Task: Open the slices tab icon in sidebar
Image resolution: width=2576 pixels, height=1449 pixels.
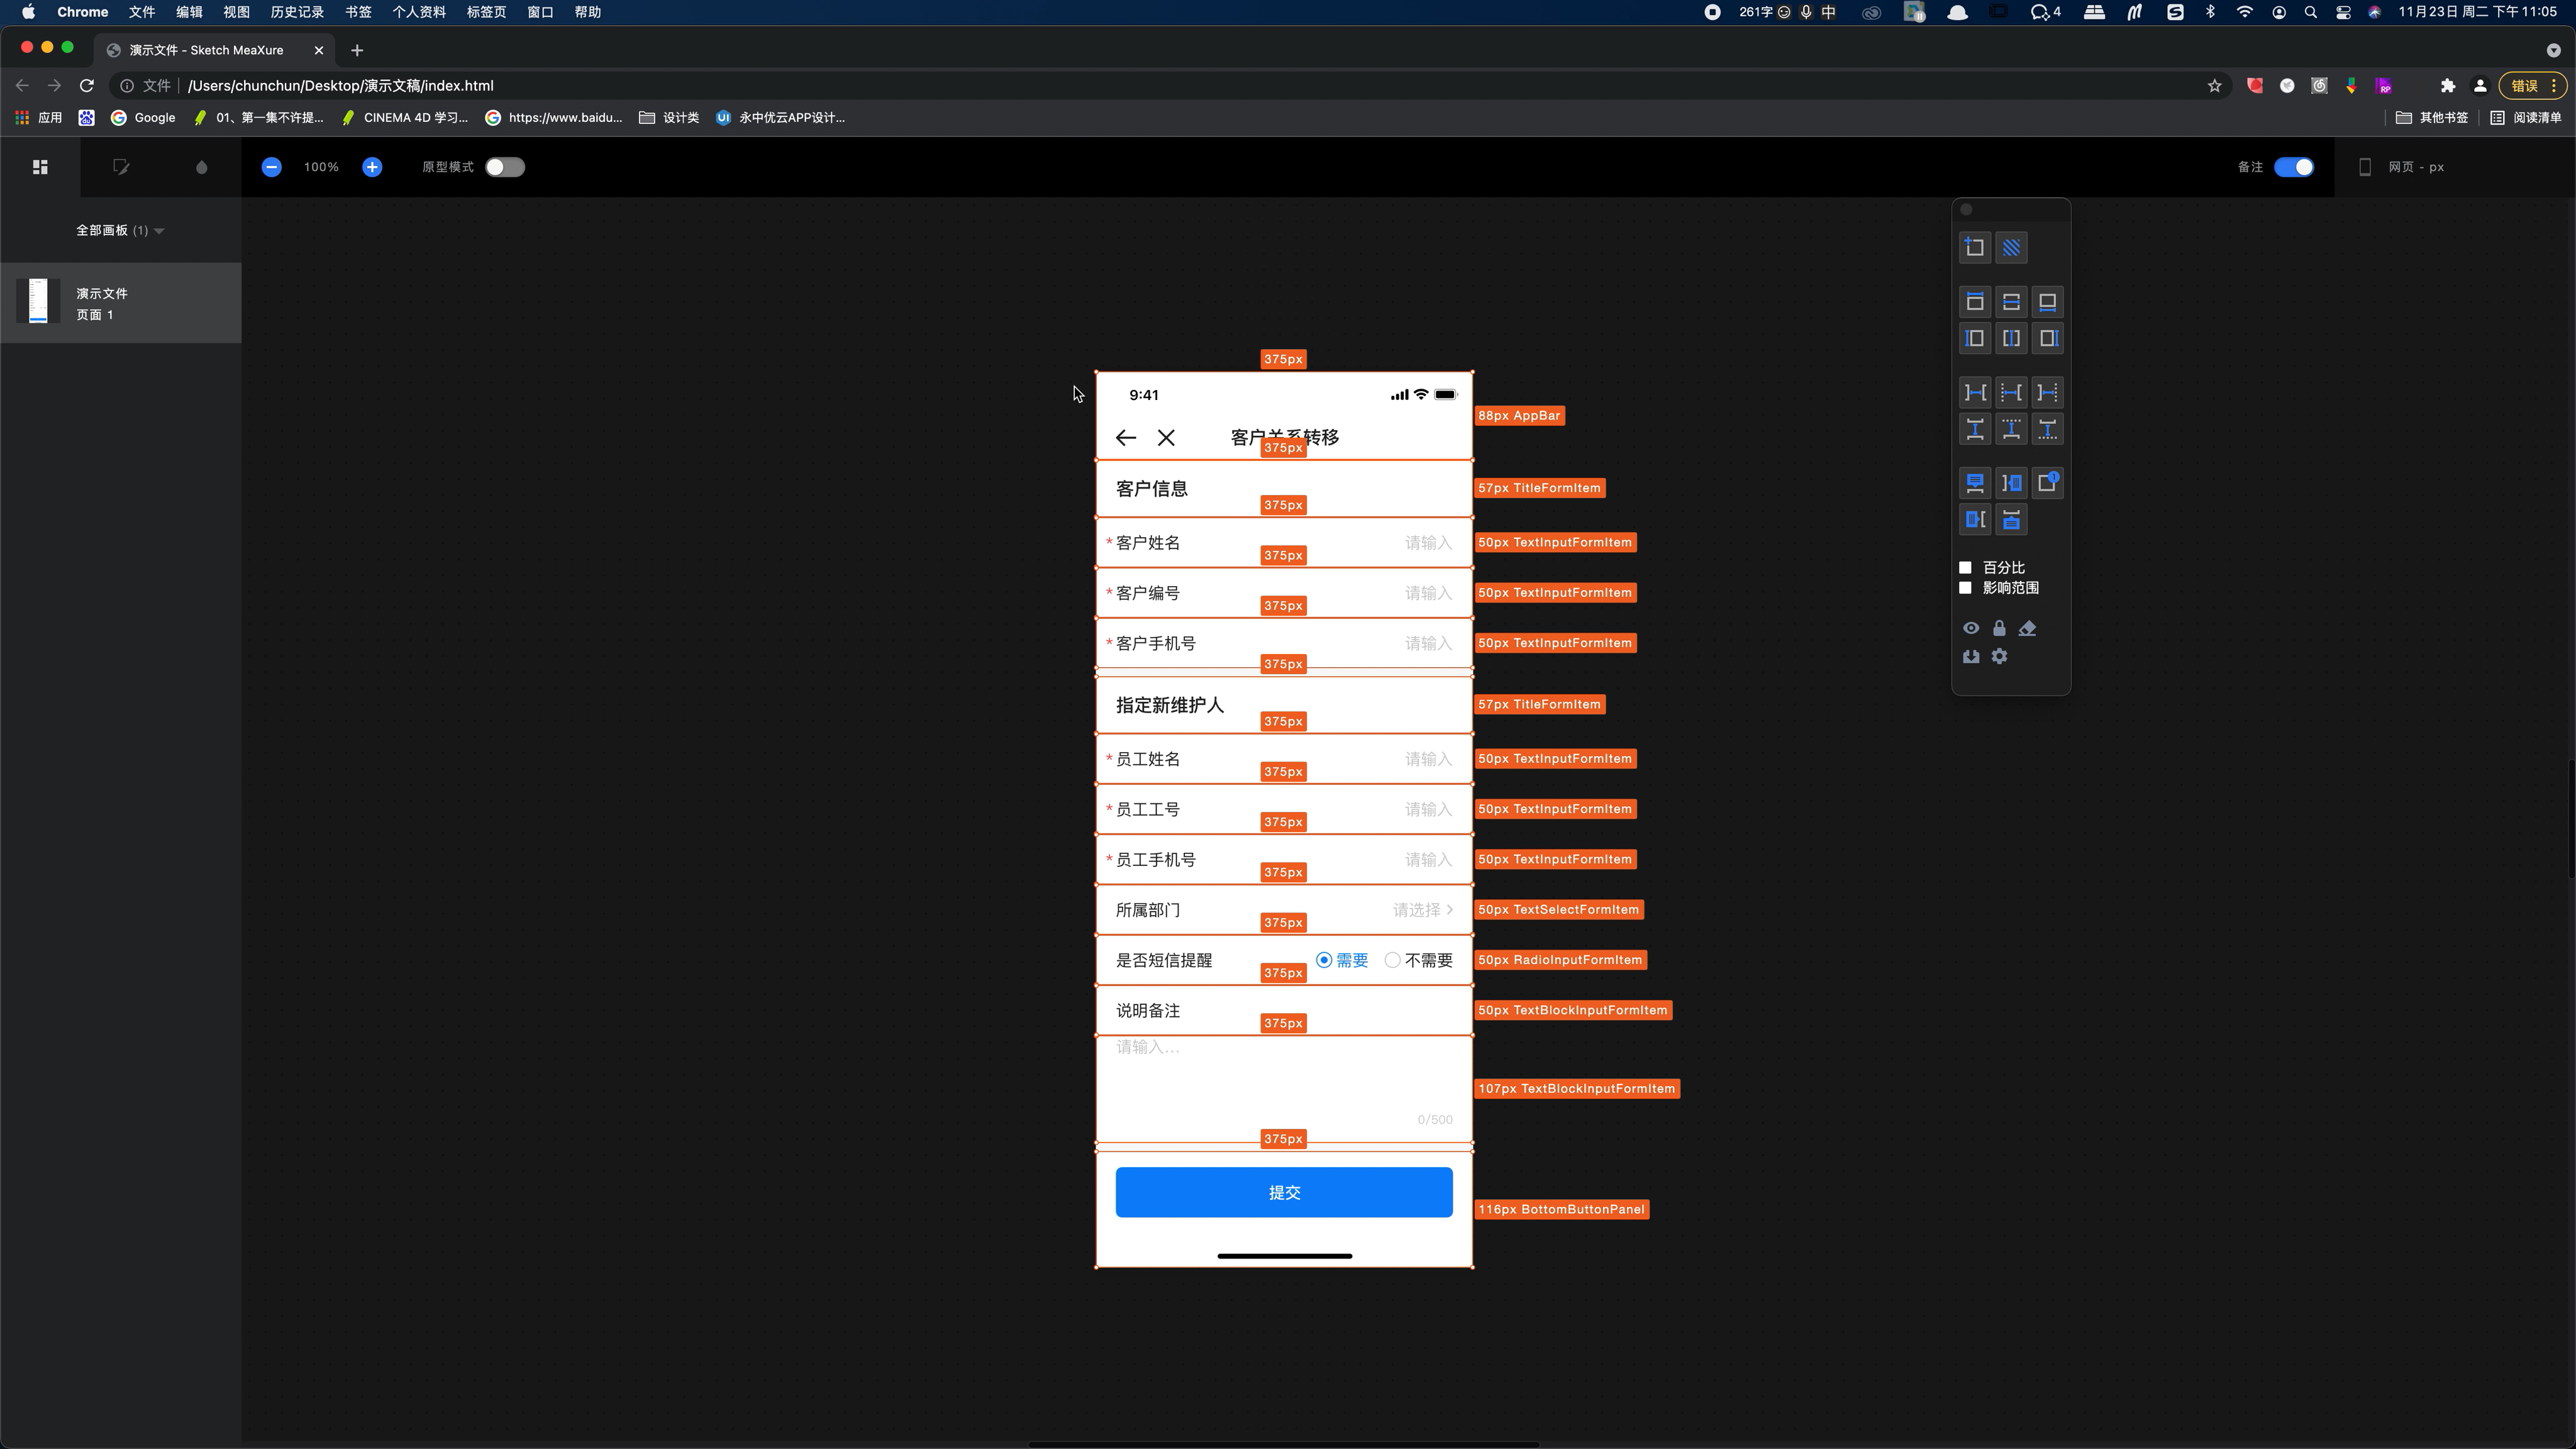Action: [x=121, y=167]
